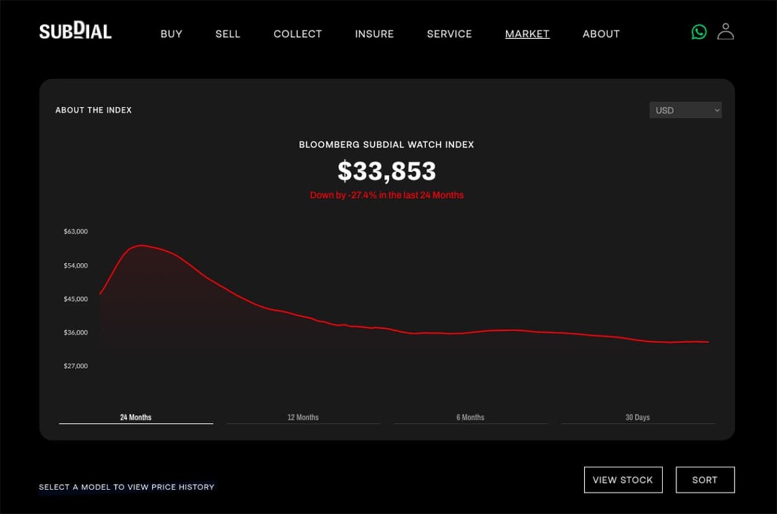Open the WhatsApp chat icon

(x=699, y=32)
